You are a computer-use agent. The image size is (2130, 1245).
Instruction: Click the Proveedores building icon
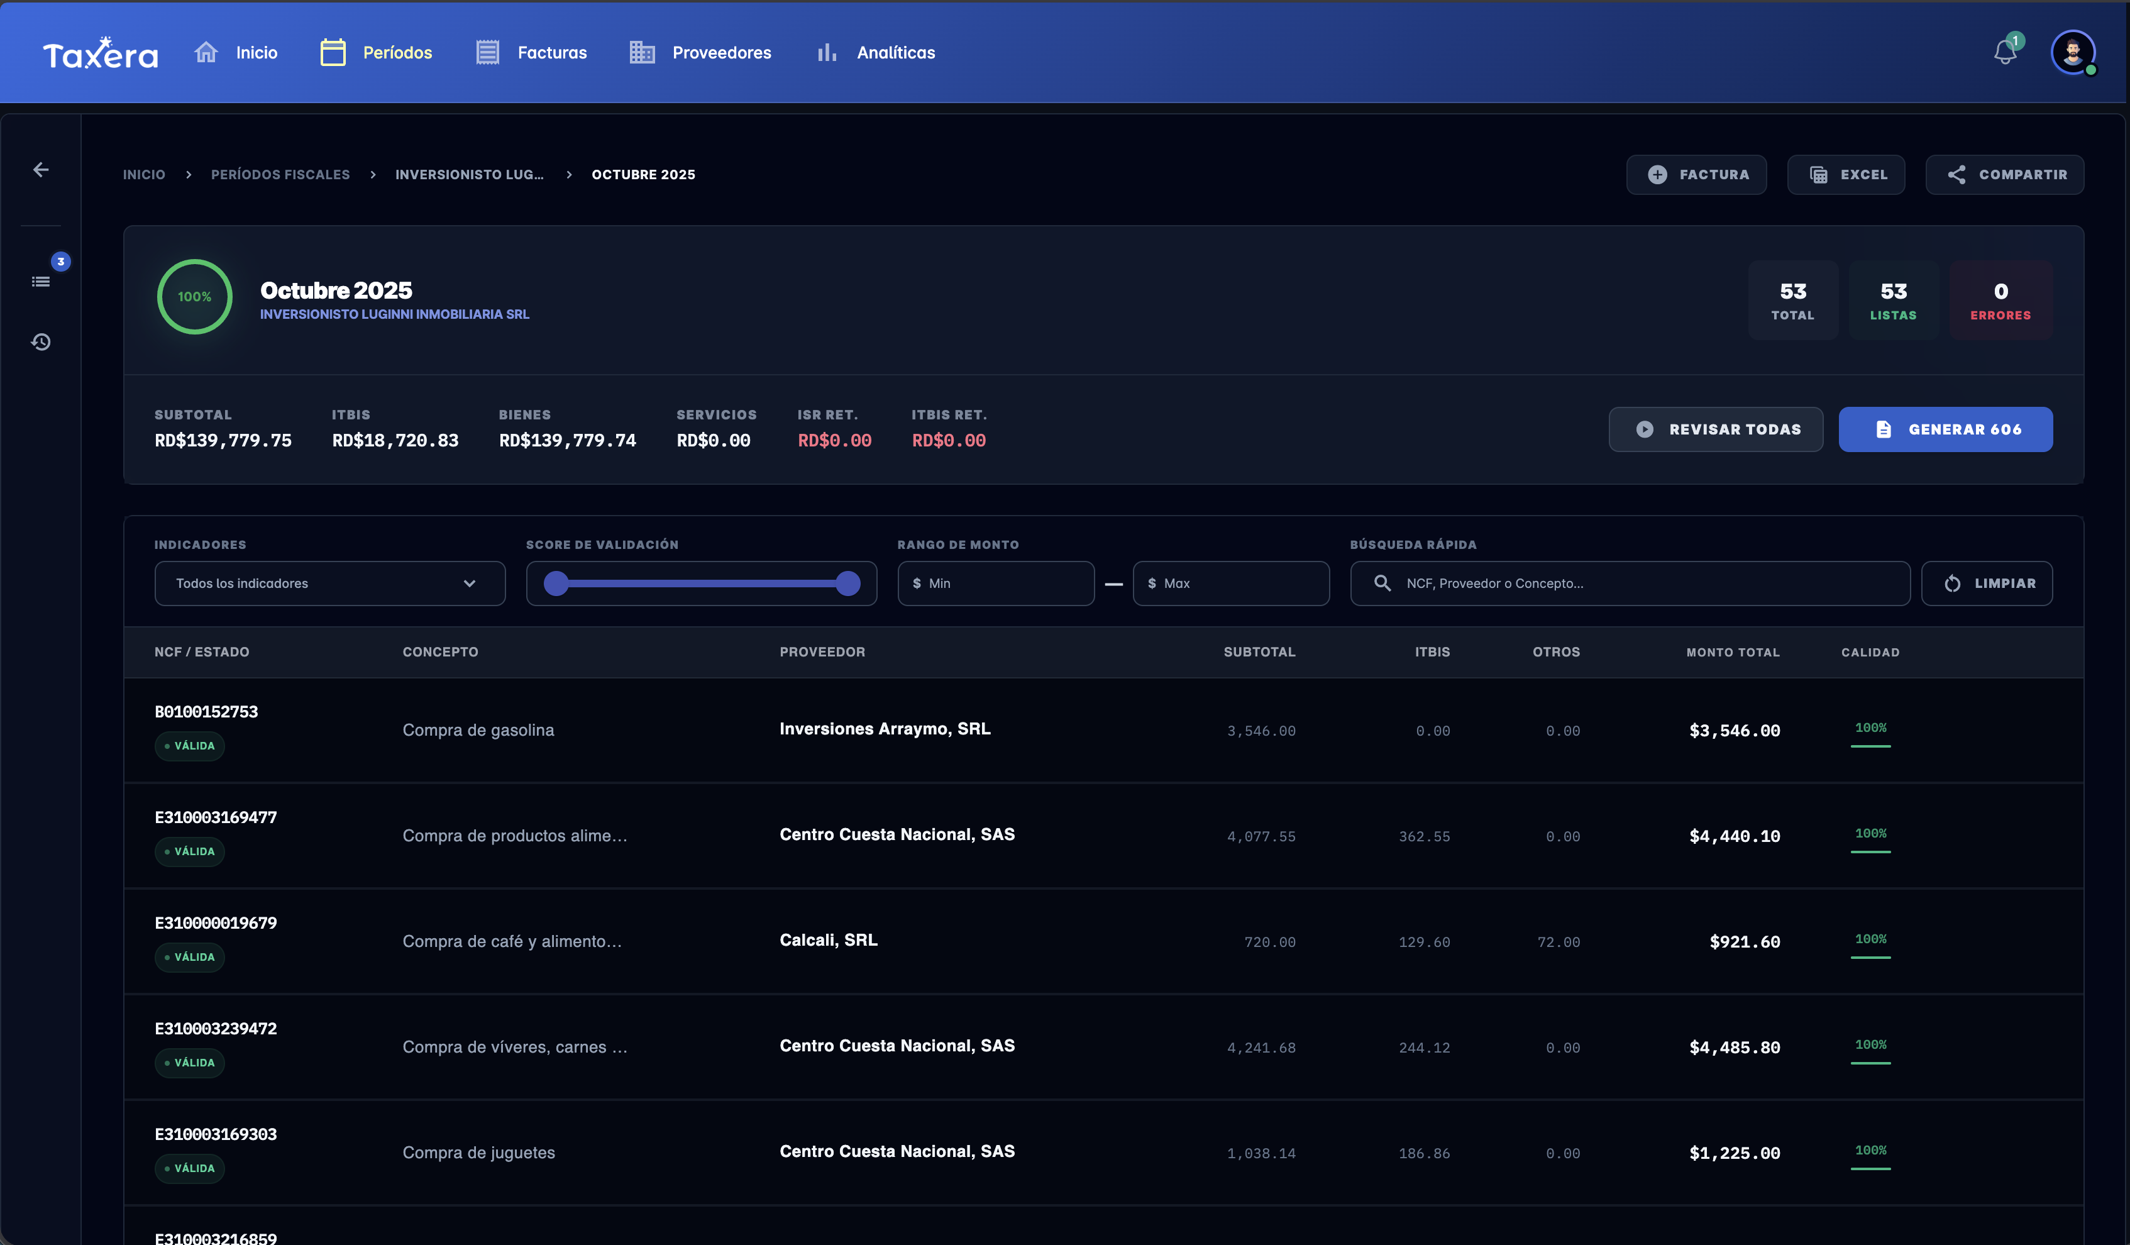(x=643, y=52)
